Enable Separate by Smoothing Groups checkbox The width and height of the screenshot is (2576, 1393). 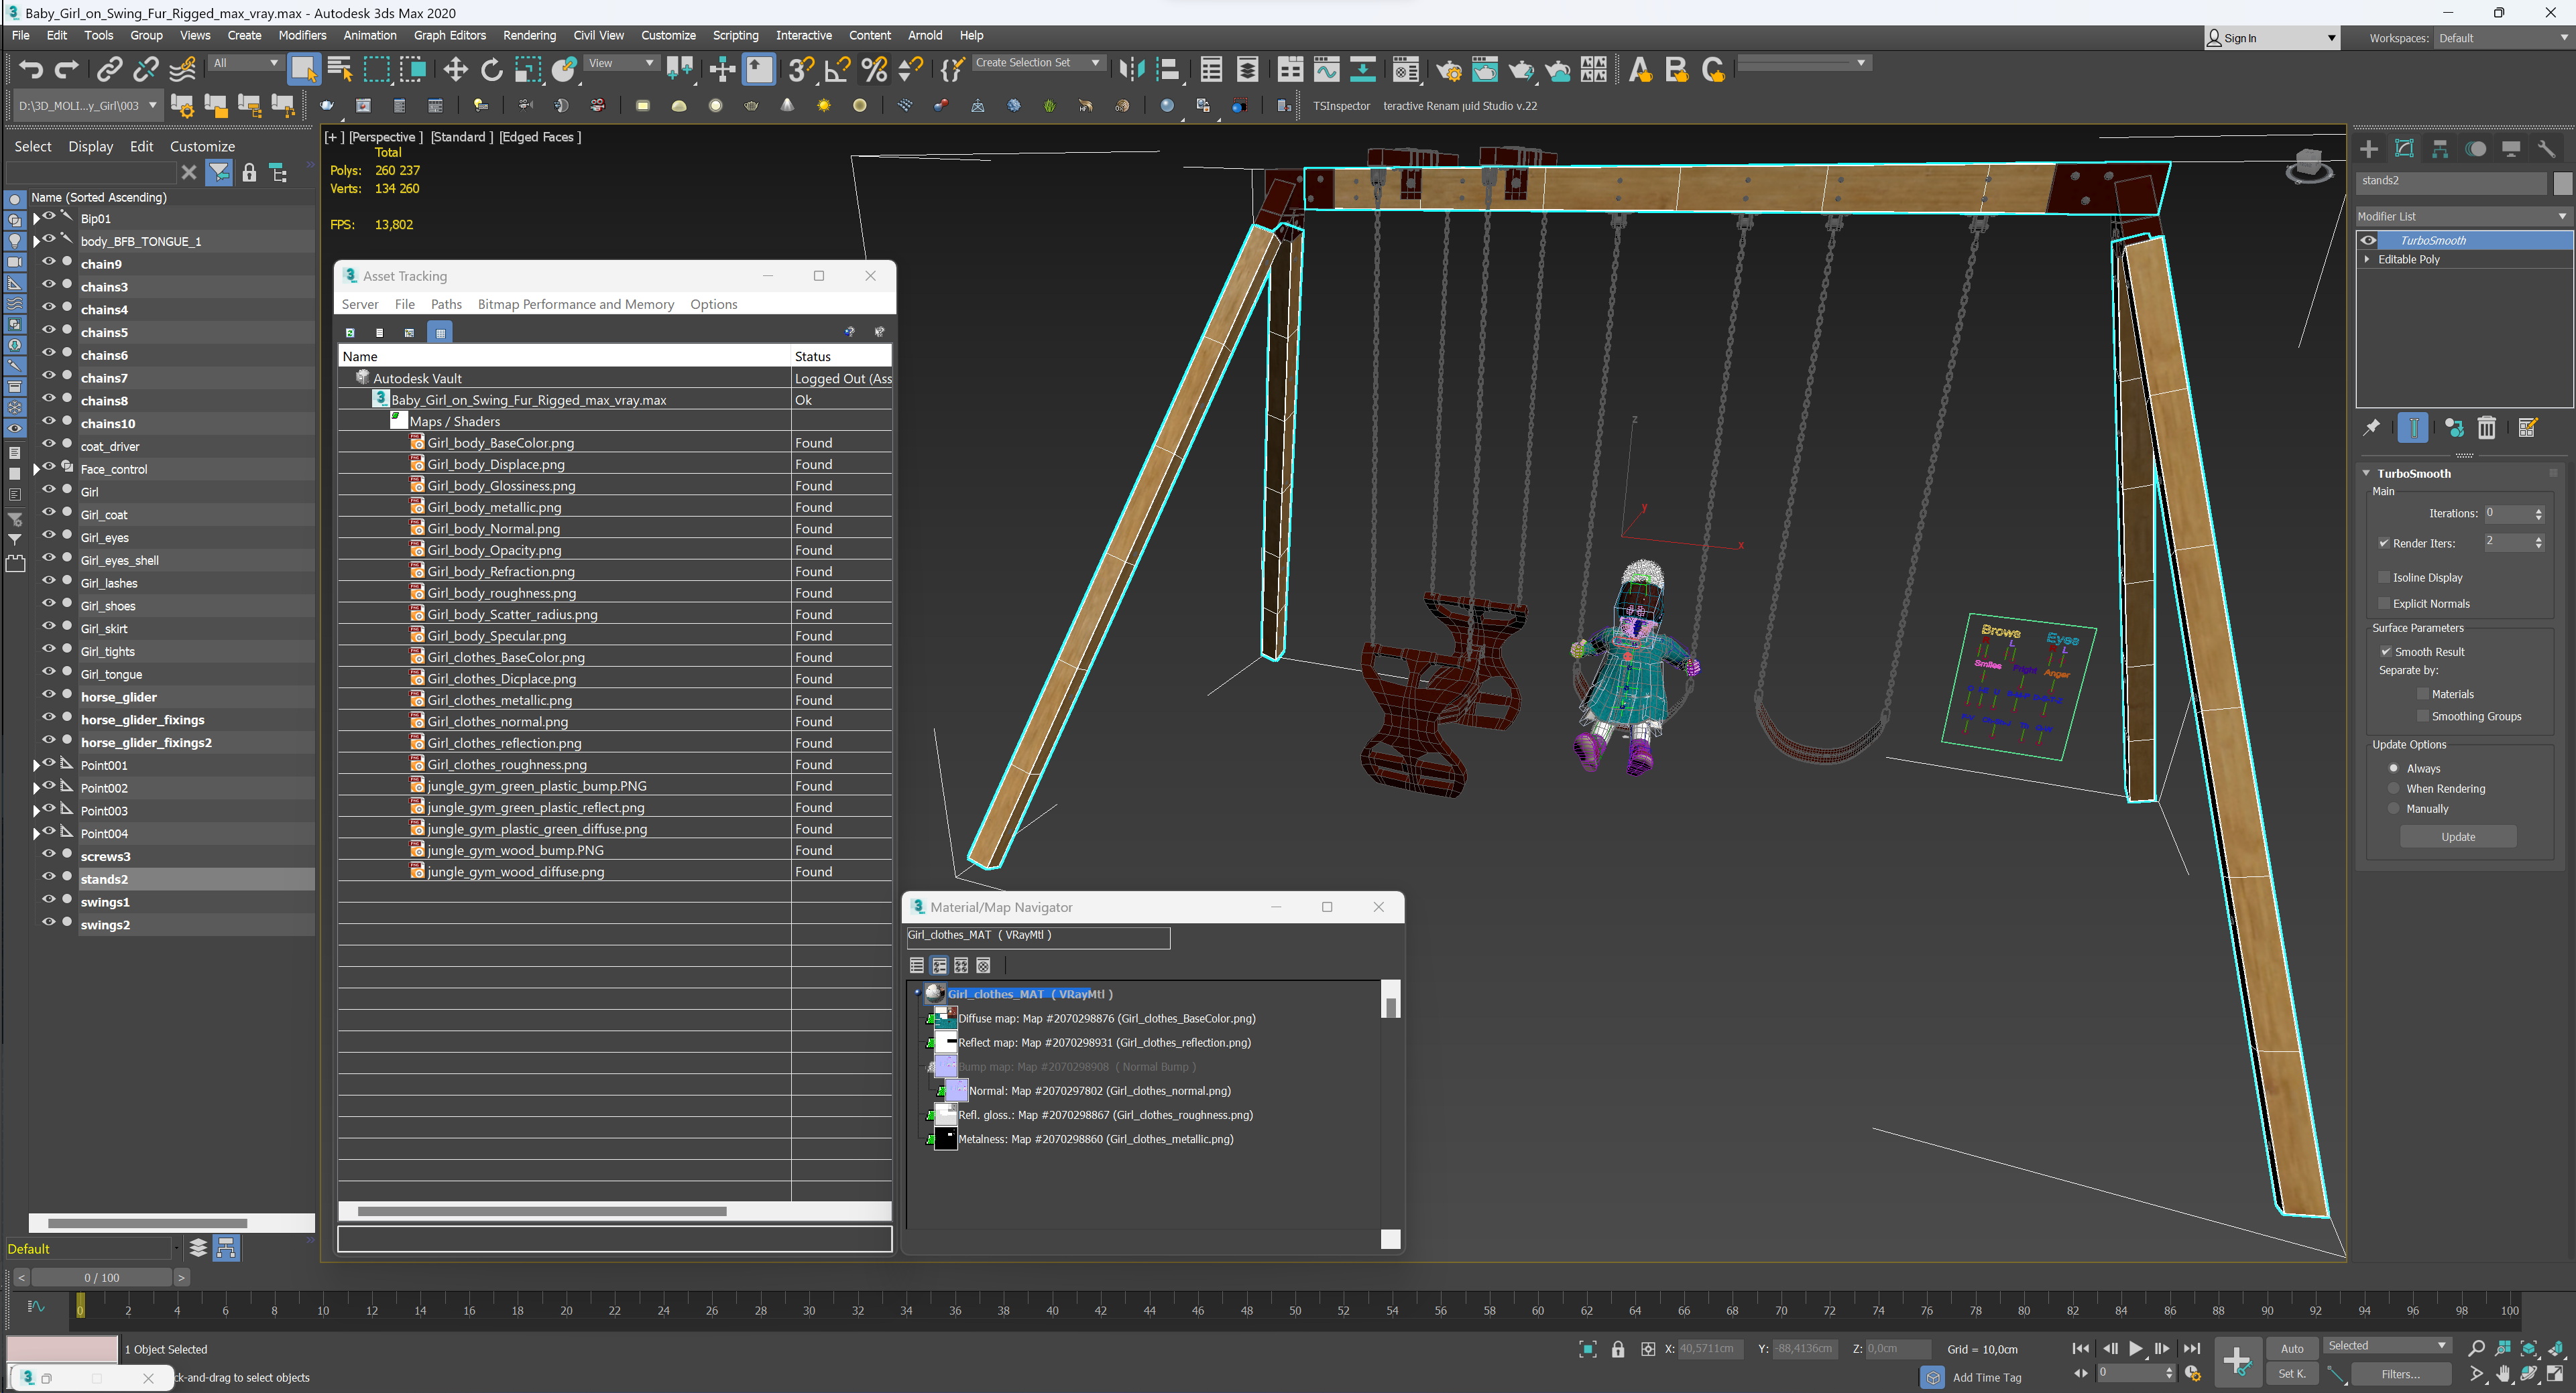[x=2423, y=716]
